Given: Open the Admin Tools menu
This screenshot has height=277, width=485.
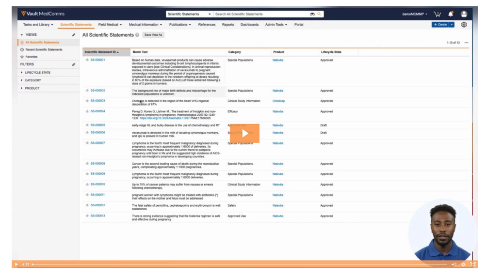Looking at the screenshot, I should tap(276, 25).
